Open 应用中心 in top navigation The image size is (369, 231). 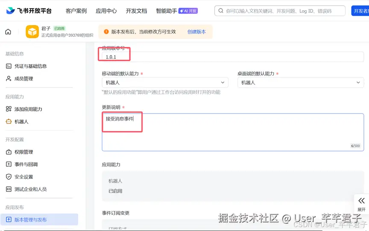tap(106, 11)
